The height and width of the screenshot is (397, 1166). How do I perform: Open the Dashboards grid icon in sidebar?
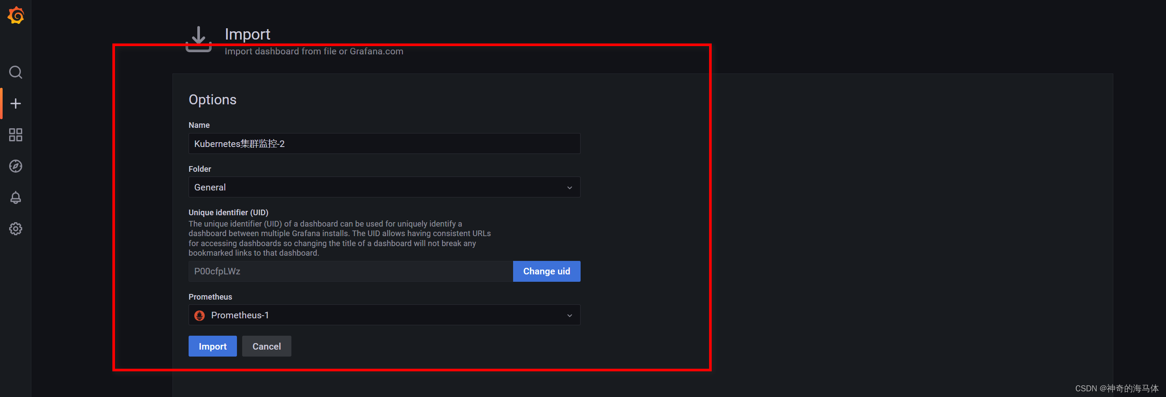(15, 135)
